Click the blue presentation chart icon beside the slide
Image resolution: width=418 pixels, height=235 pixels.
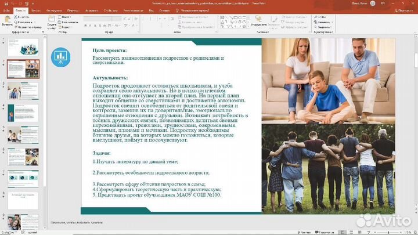(x=61, y=57)
